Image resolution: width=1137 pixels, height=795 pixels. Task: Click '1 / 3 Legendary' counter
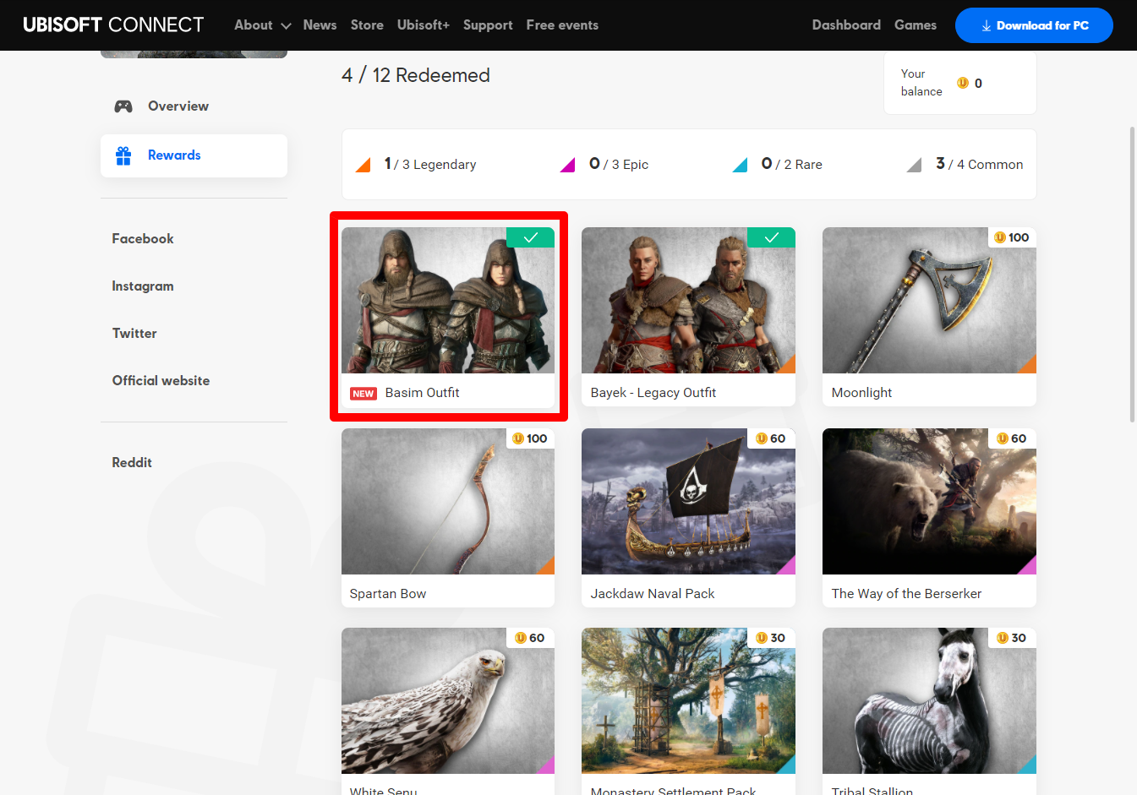pos(429,164)
